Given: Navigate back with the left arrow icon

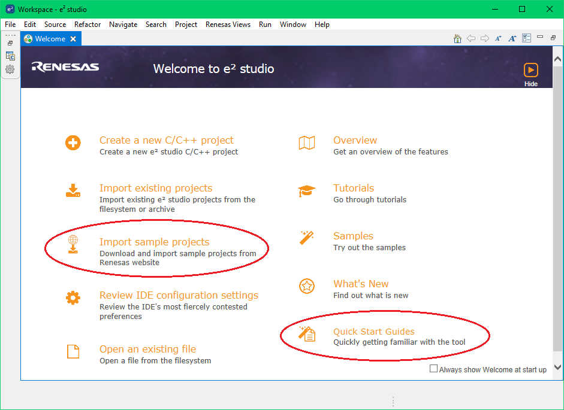Looking at the screenshot, I should pos(471,38).
